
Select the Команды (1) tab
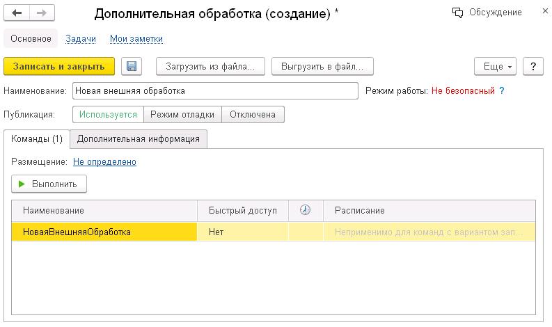click(37, 138)
